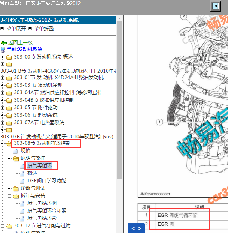The width and height of the screenshot is (228, 233).
Task: Open 303-05 节 附件驱动
Action: (x=36, y=107)
